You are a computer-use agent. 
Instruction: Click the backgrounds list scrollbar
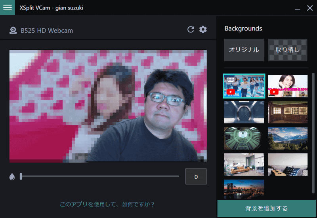point(313,133)
